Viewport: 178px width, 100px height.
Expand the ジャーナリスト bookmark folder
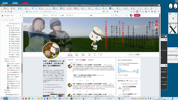point(5,59)
